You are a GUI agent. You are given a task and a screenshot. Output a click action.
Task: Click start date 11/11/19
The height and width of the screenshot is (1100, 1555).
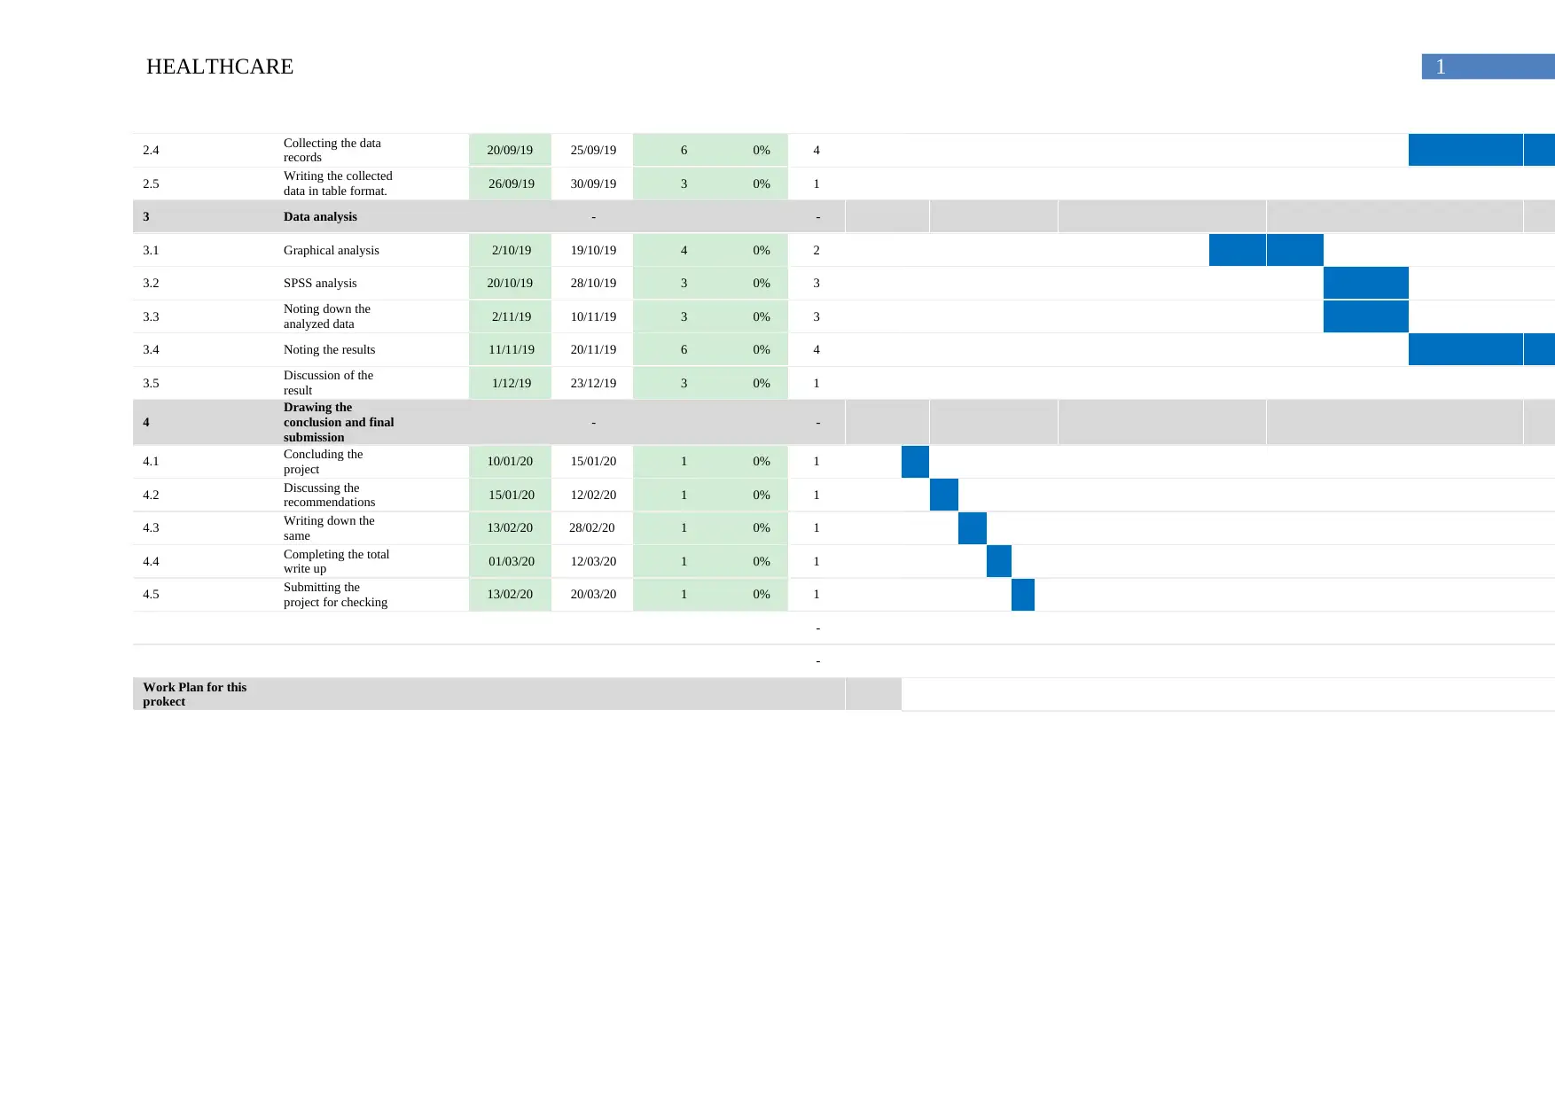tap(512, 349)
